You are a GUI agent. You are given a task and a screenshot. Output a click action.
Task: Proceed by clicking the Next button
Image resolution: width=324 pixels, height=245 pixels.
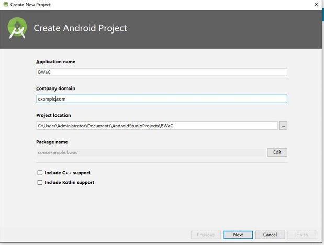tap(238, 235)
